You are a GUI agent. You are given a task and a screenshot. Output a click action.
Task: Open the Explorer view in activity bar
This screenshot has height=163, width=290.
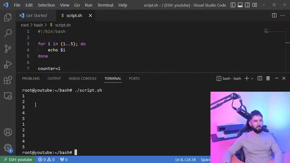click(8, 17)
